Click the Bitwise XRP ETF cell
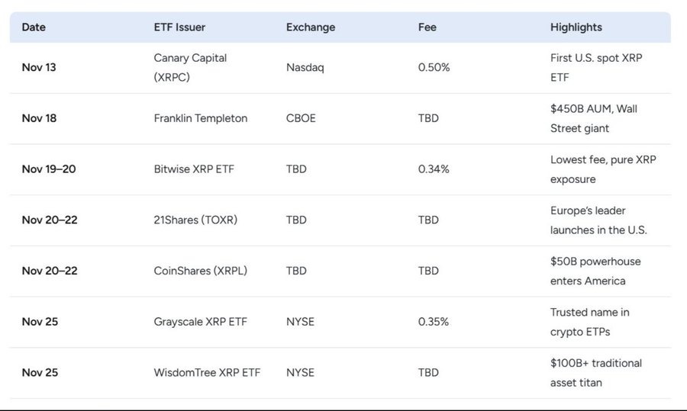This screenshot has height=411, width=687. (194, 169)
